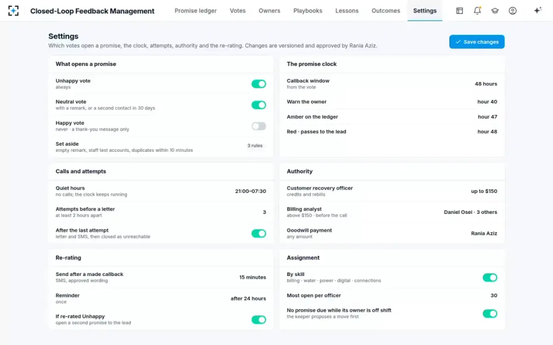Click the Set aside label

coord(67,144)
